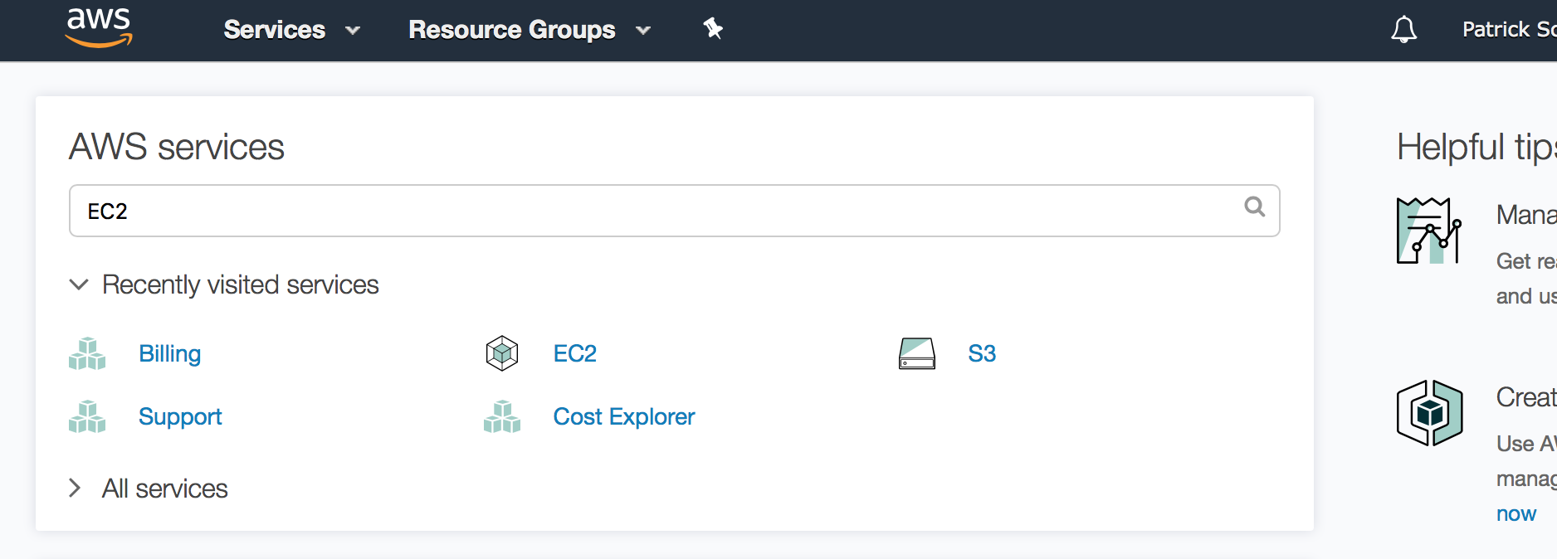1557x559 pixels.
Task: Expand the All services section
Action: coord(75,488)
